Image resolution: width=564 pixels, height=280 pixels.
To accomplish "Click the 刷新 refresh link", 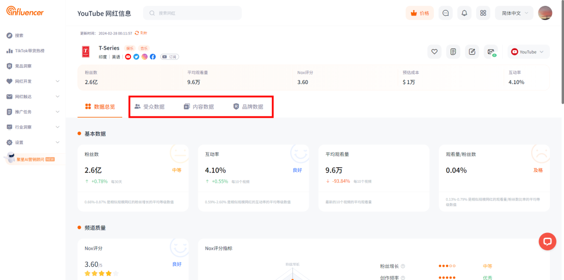I will point(141,33).
